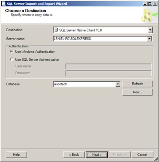Maximize the wizard window

point(150,4)
